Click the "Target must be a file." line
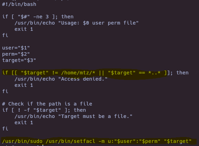Image resolution: width=199 pixels, height=146 pixels. [x=73, y=116]
